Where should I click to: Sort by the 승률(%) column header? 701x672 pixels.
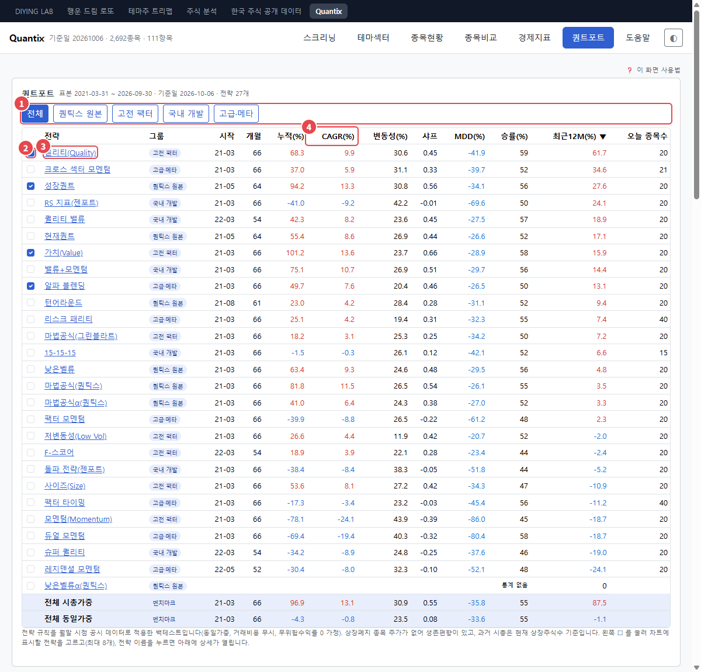(514, 136)
